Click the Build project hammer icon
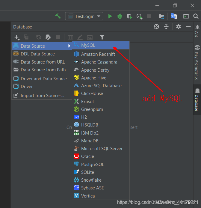The image size is (201, 208). [x=58, y=16]
